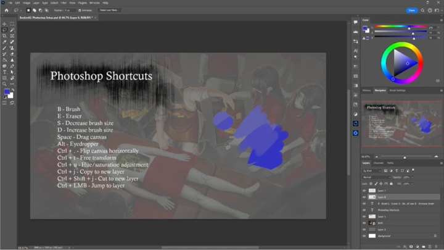Select the Move tool
444x250 pixels.
tap(4, 24)
